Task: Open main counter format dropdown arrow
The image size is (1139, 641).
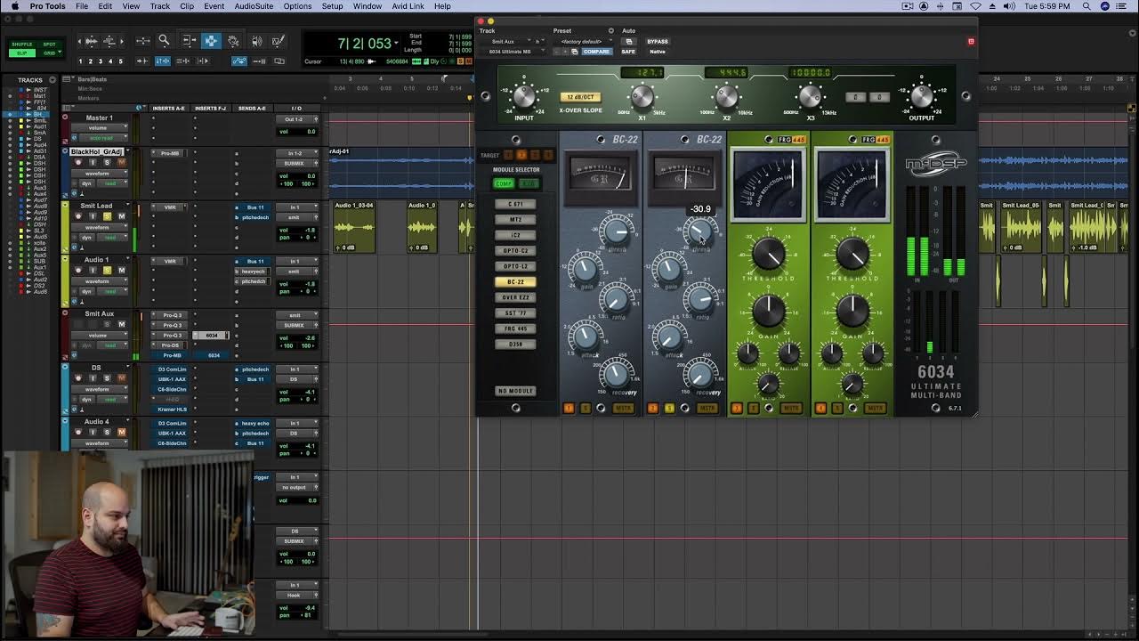Action: [x=398, y=44]
